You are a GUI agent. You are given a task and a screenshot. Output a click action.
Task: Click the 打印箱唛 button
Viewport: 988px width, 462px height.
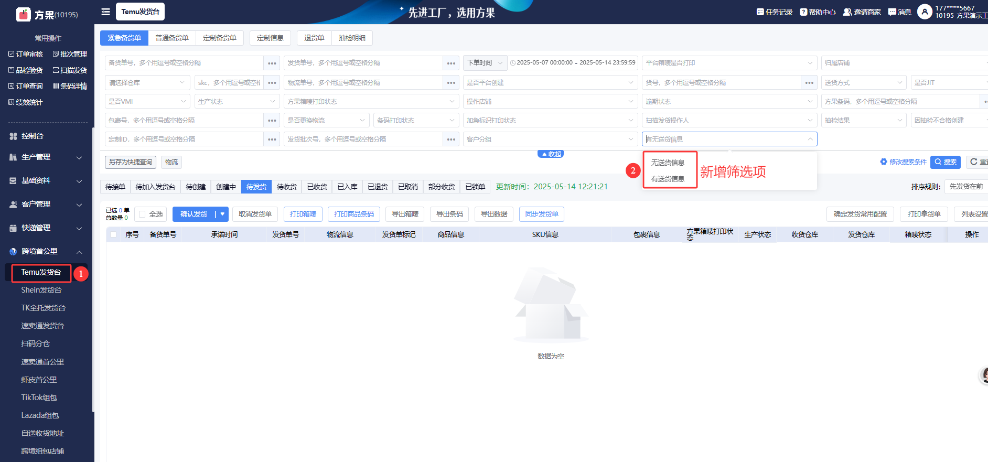(x=303, y=214)
